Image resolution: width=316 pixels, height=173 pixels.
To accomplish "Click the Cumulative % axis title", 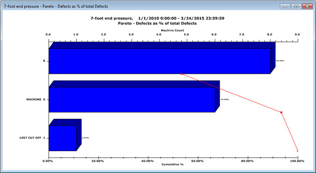I will point(172,164).
